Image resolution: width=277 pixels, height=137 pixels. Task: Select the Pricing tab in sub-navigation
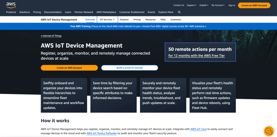(x=137, y=20)
